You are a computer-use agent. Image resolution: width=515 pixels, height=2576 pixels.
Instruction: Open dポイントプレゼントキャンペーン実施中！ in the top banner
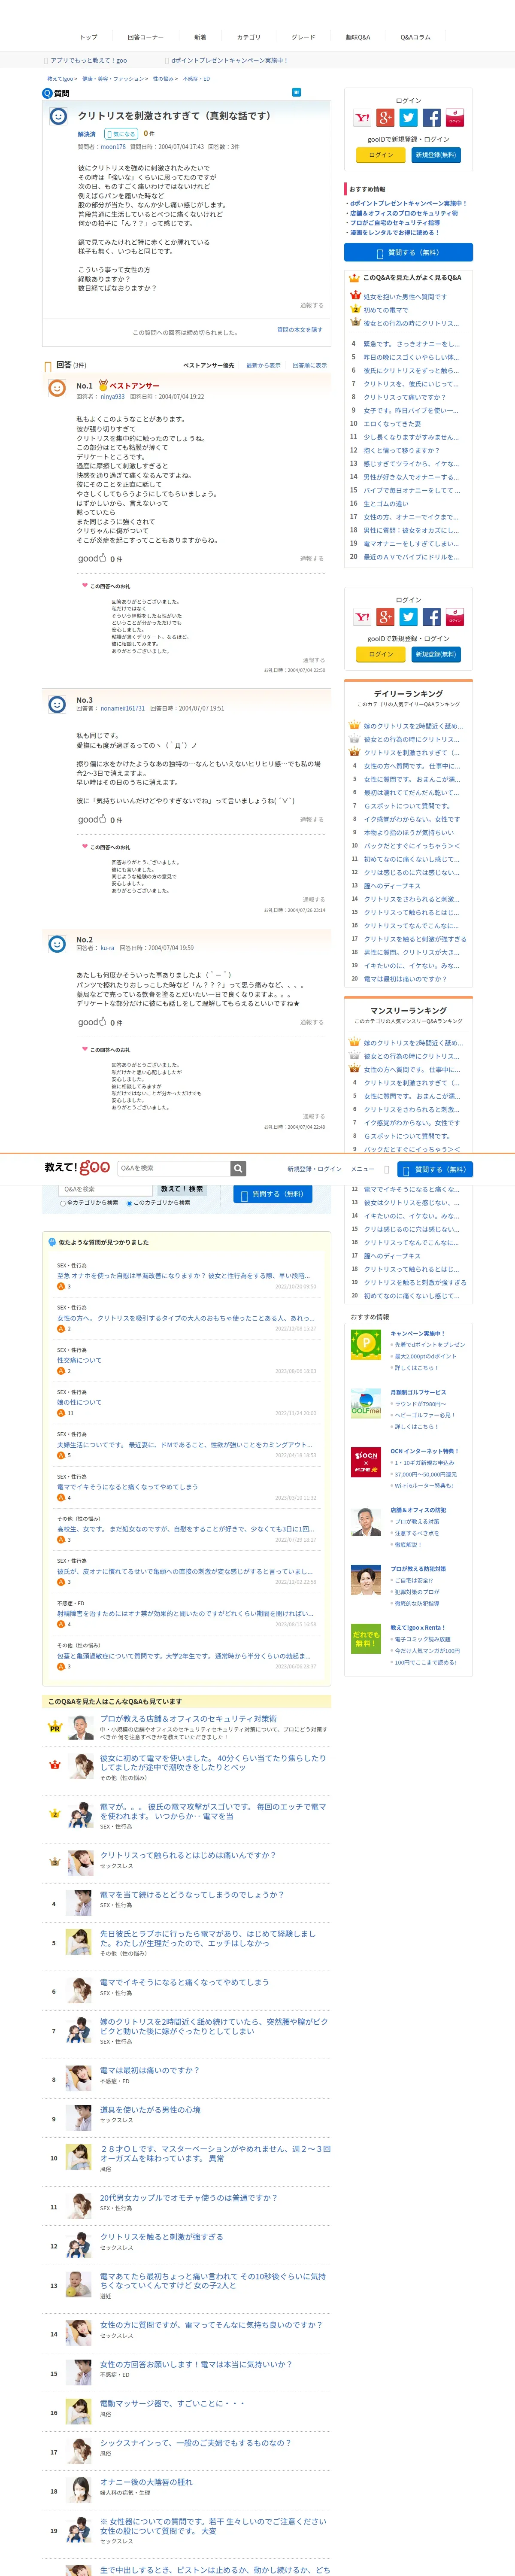(x=229, y=60)
